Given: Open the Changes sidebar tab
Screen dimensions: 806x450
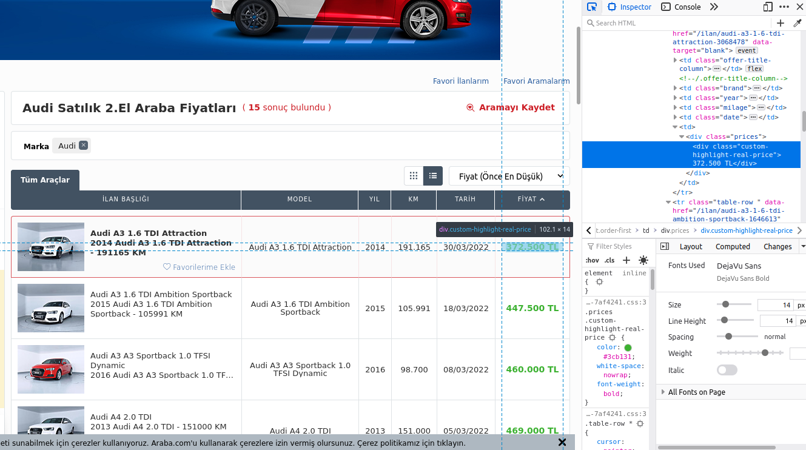Looking at the screenshot, I should [777, 246].
